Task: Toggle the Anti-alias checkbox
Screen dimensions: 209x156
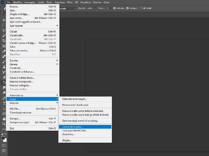Action: click(x=114, y=8)
